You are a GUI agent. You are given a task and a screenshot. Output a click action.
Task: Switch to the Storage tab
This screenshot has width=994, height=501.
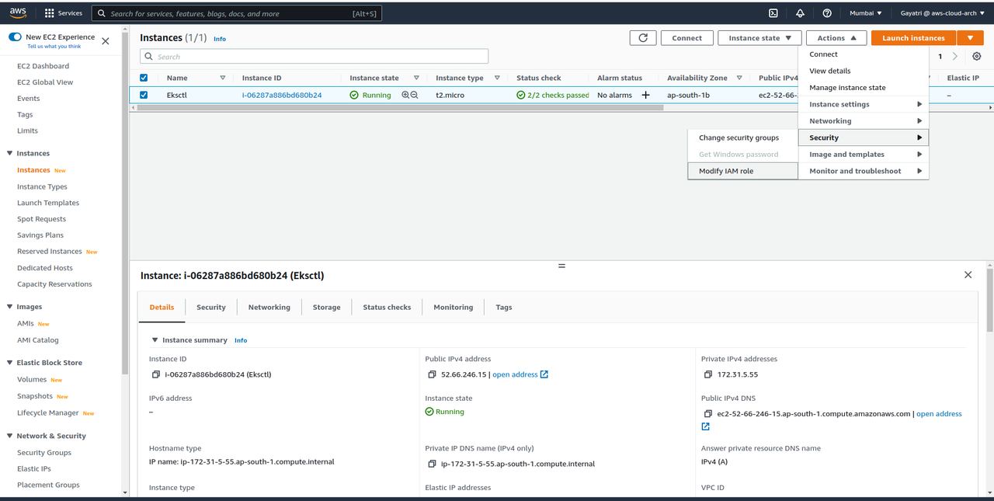tap(327, 308)
